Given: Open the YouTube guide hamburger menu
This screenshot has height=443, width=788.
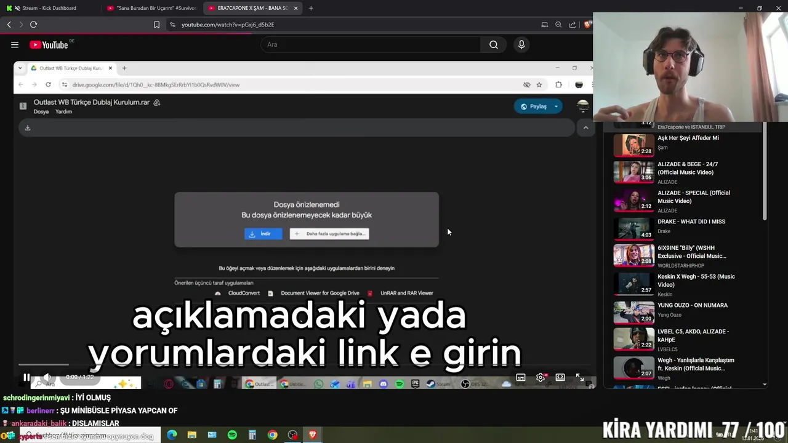Looking at the screenshot, I should [15, 45].
